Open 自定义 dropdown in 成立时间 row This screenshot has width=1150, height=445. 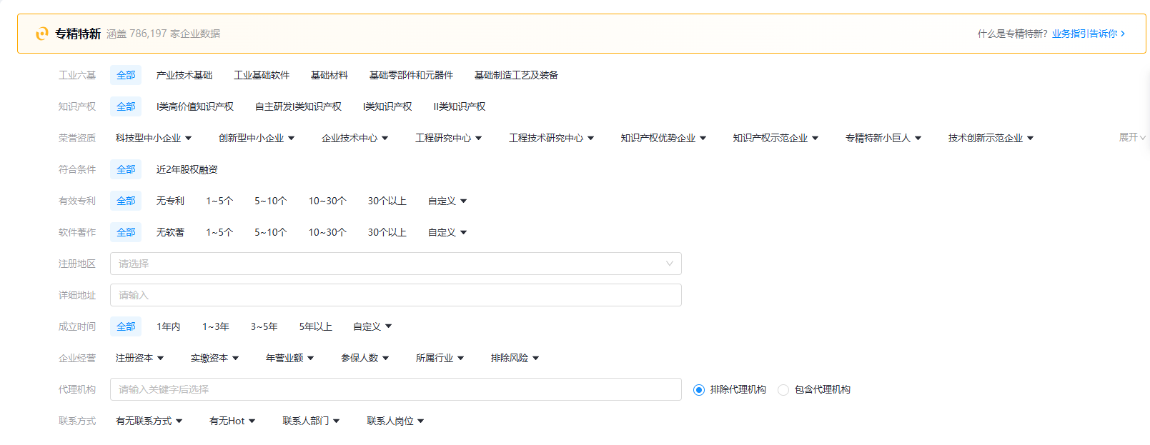point(372,326)
